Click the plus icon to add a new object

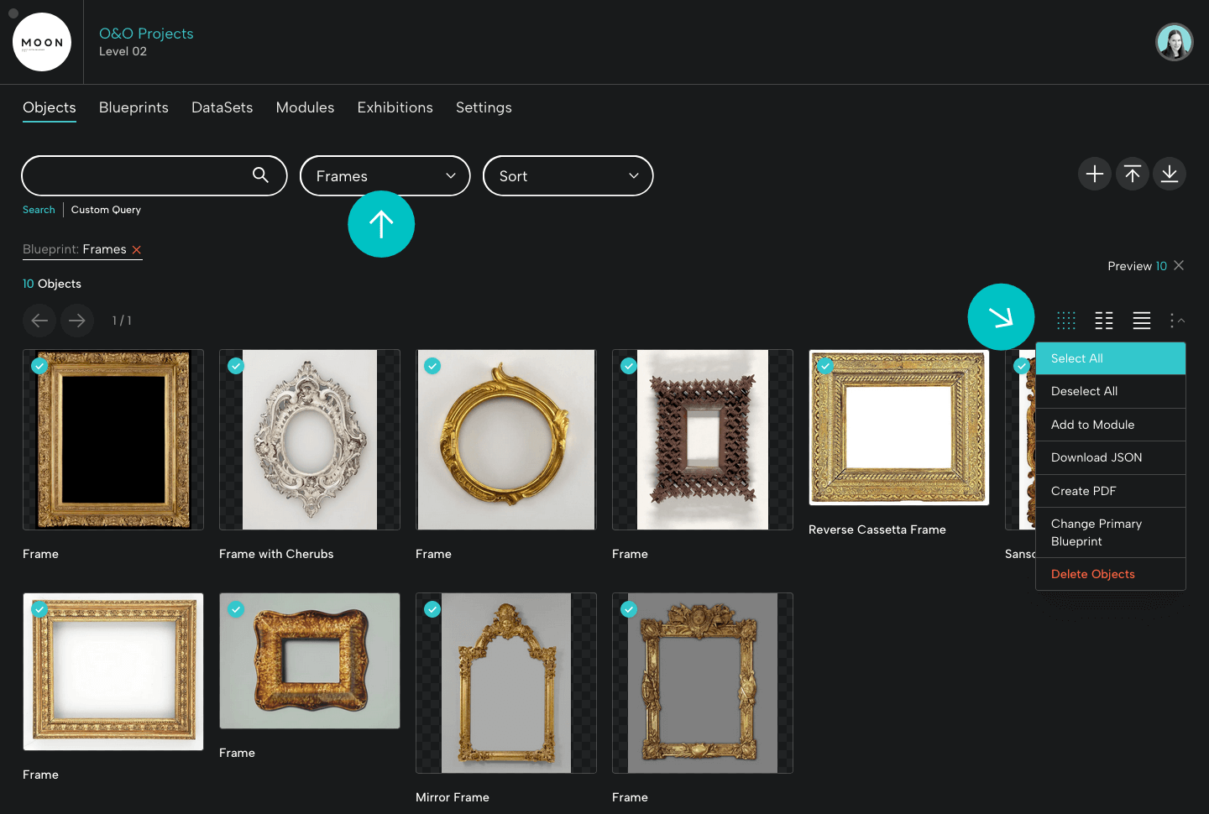(1094, 174)
